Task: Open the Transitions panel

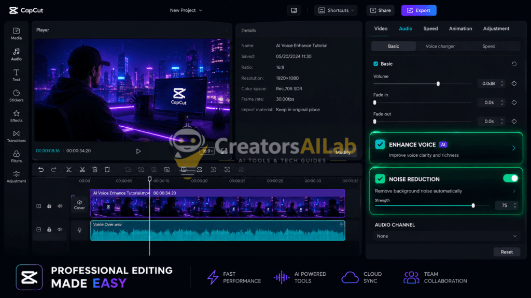Action: [x=16, y=136]
